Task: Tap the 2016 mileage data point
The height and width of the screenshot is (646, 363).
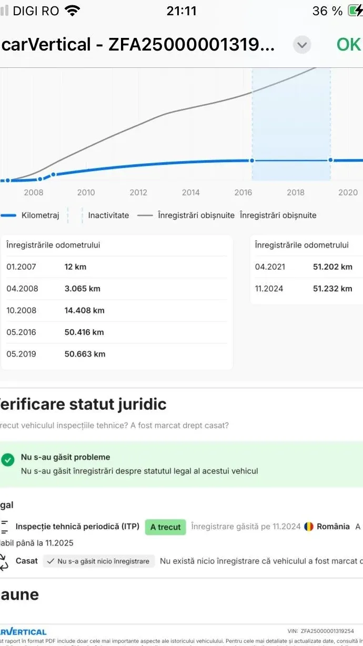Action: point(252,160)
